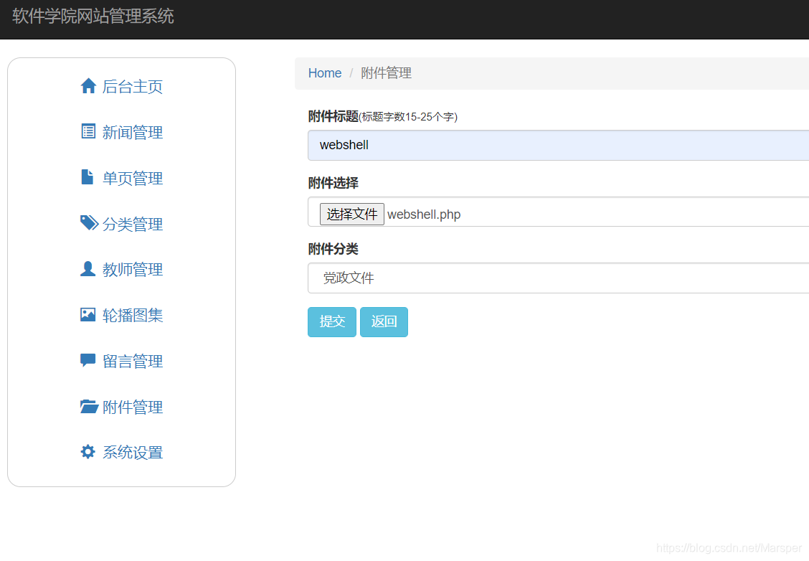Navigate to 轮播图集 in the sidebar
Image resolution: width=809 pixels, height=561 pixels.
click(132, 316)
